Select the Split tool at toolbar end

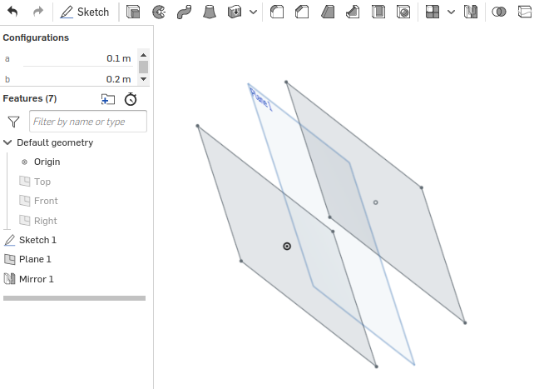pos(525,12)
